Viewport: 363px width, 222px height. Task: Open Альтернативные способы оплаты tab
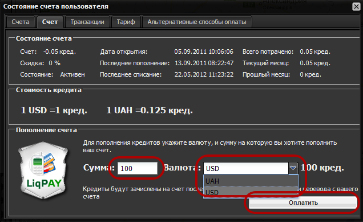click(x=197, y=22)
